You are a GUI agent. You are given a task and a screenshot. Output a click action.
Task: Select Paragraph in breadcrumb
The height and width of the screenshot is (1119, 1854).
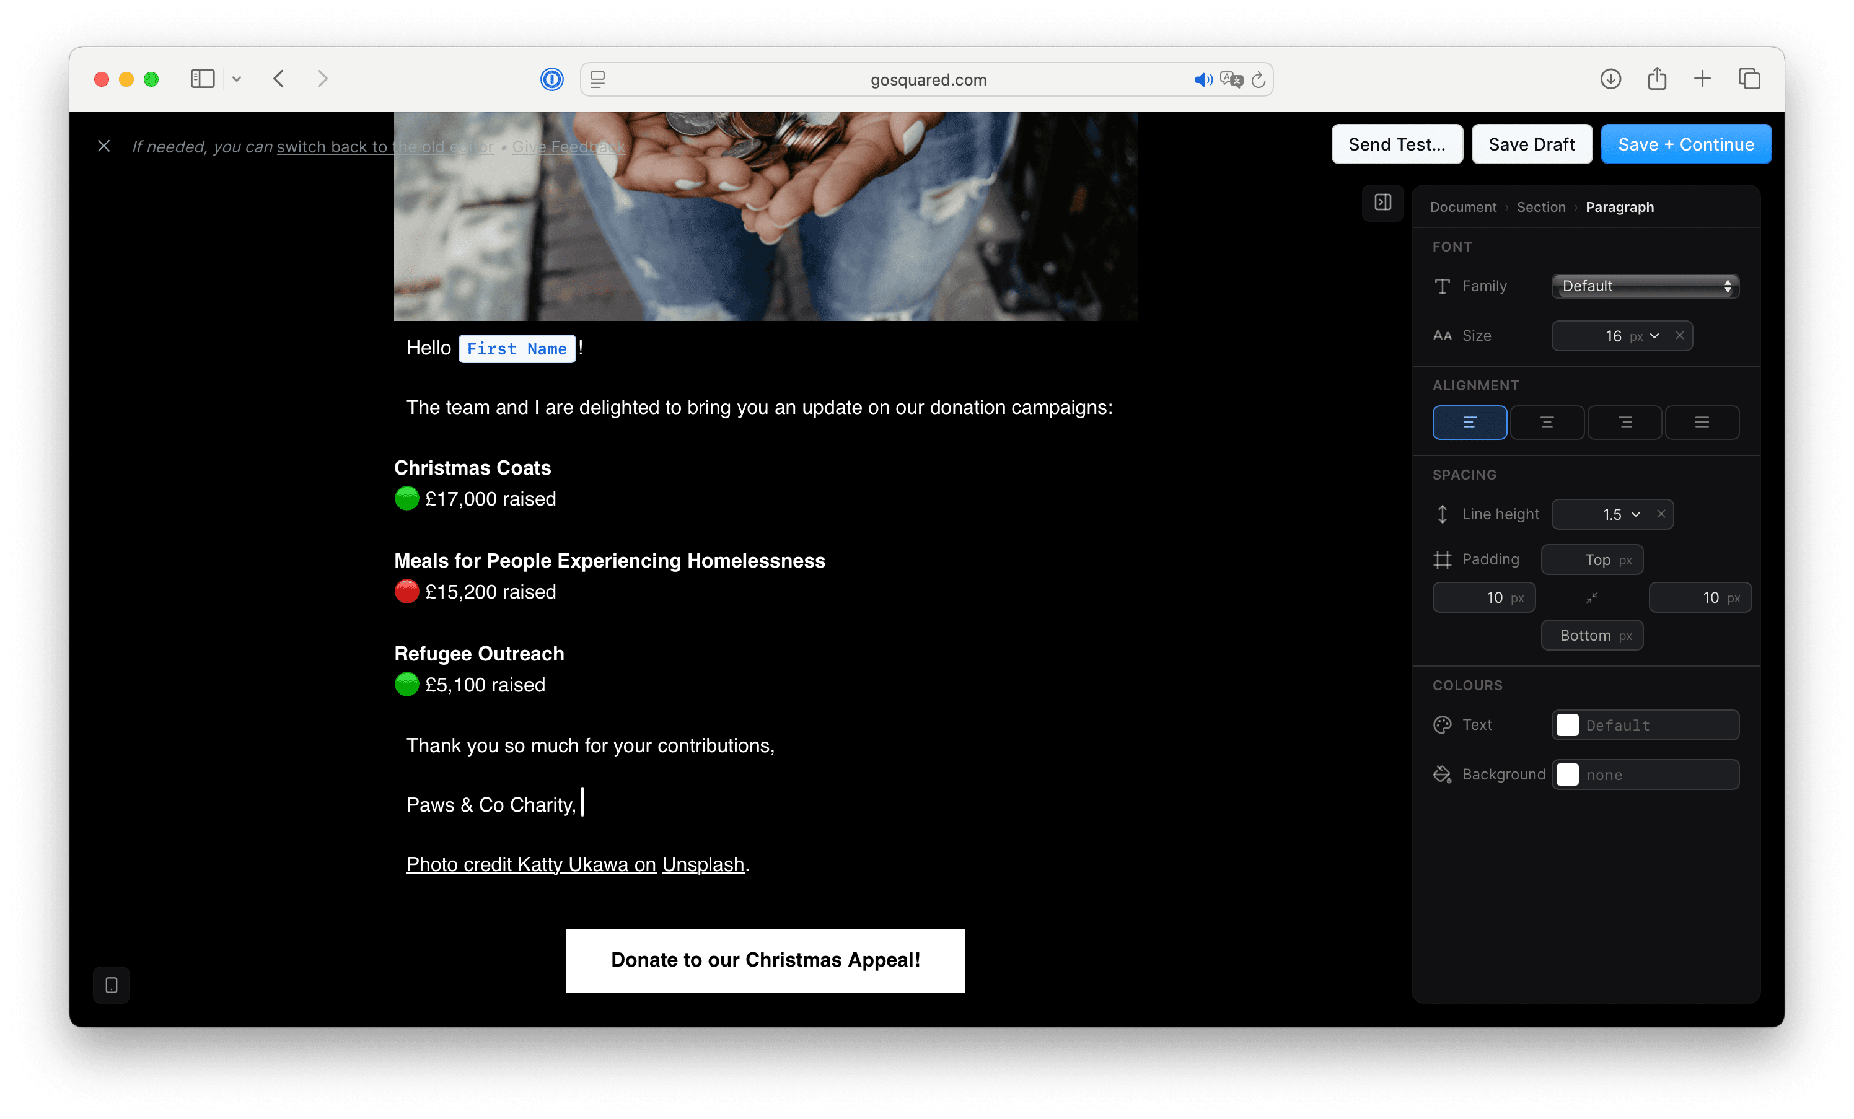point(1619,207)
